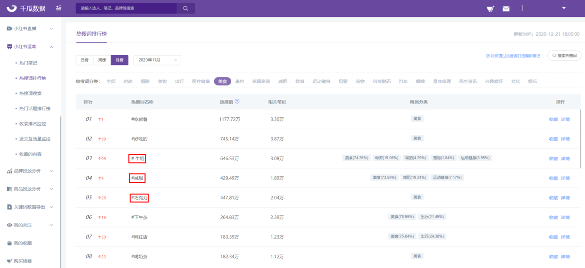Viewport: 585px width, 268px height.
Task: Select the 月榜 ranking option
Action: (119, 60)
